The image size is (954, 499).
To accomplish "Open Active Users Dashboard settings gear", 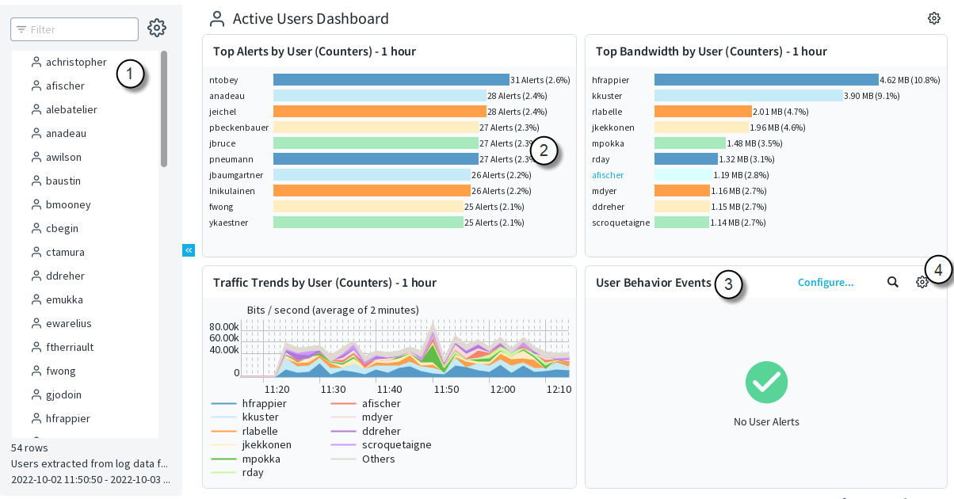I will (x=933, y=18).
